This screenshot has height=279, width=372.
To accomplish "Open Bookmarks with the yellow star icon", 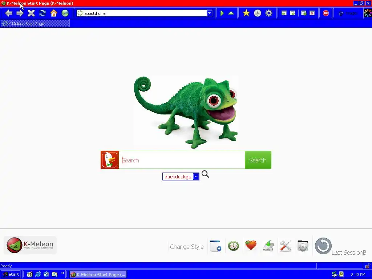I will 246,13.
